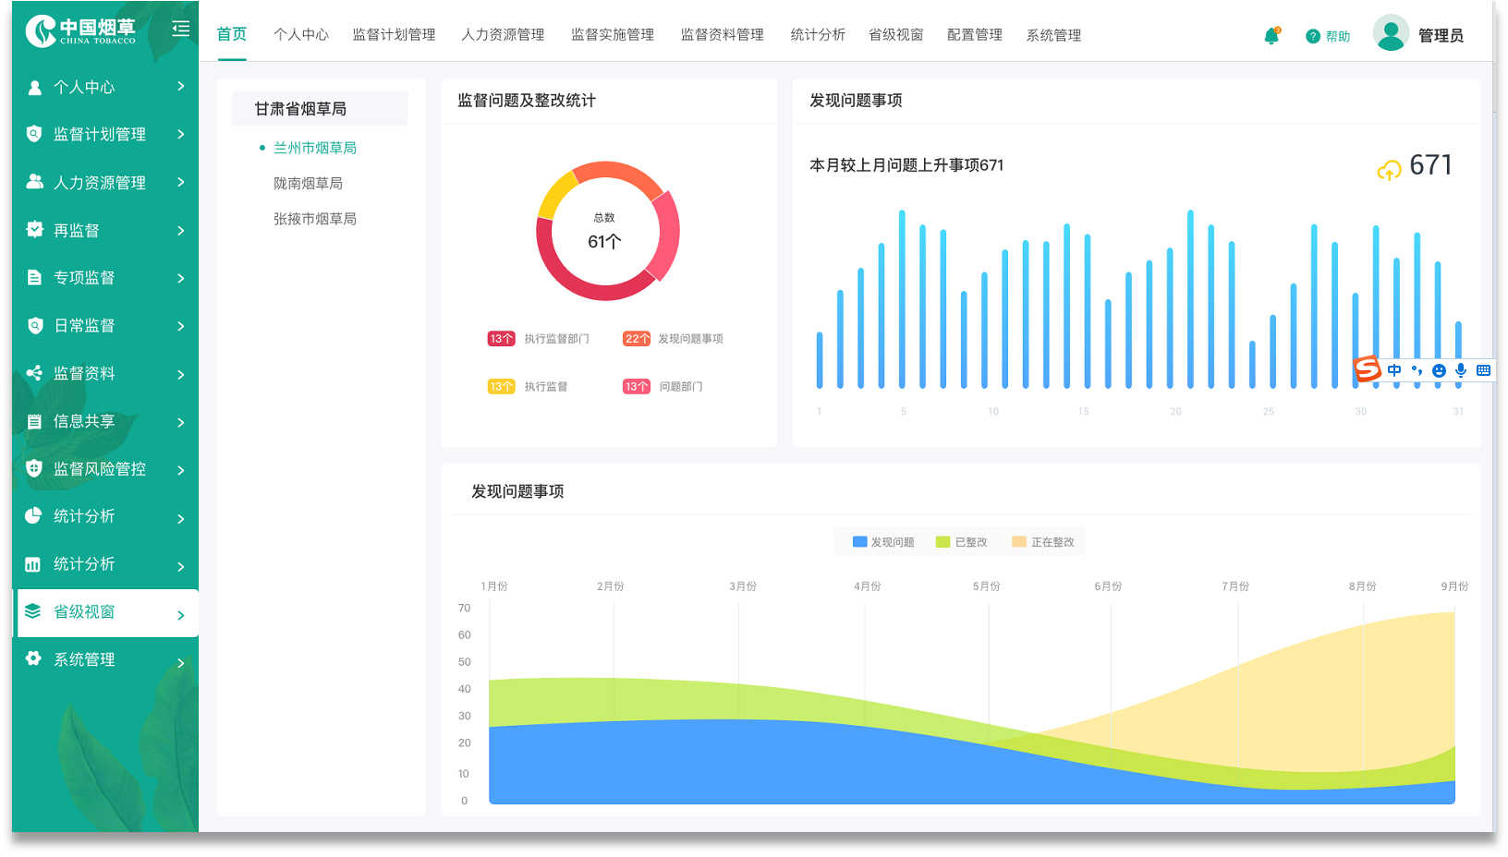
Task: Toggle 已整改 legend series in chart
Action: coord(962,542)
